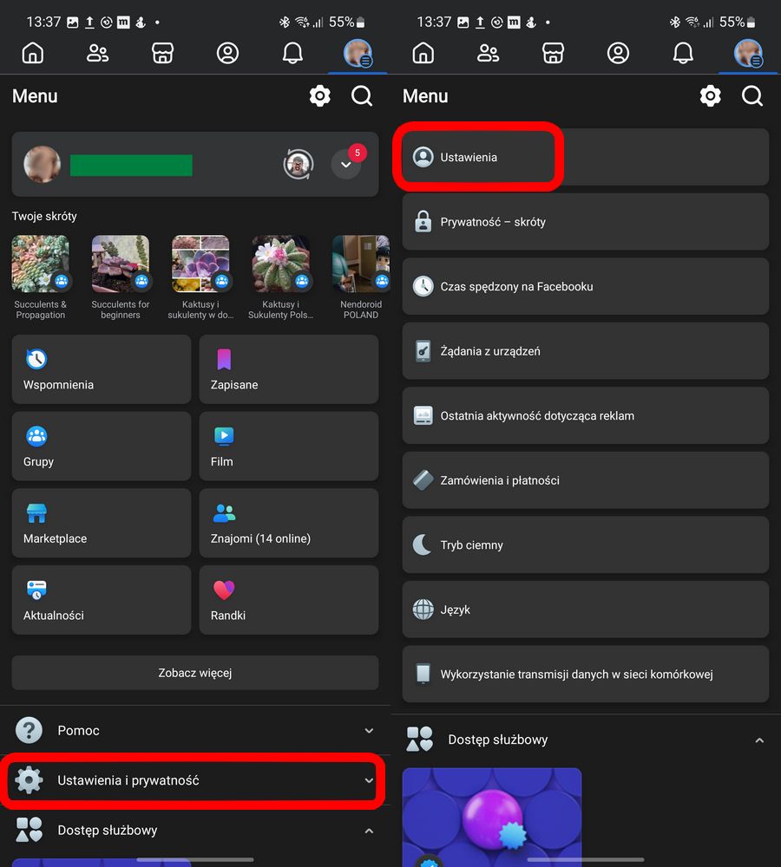
Task: Open Film tile
Action: pyautogui.click(x=288, y=447)
